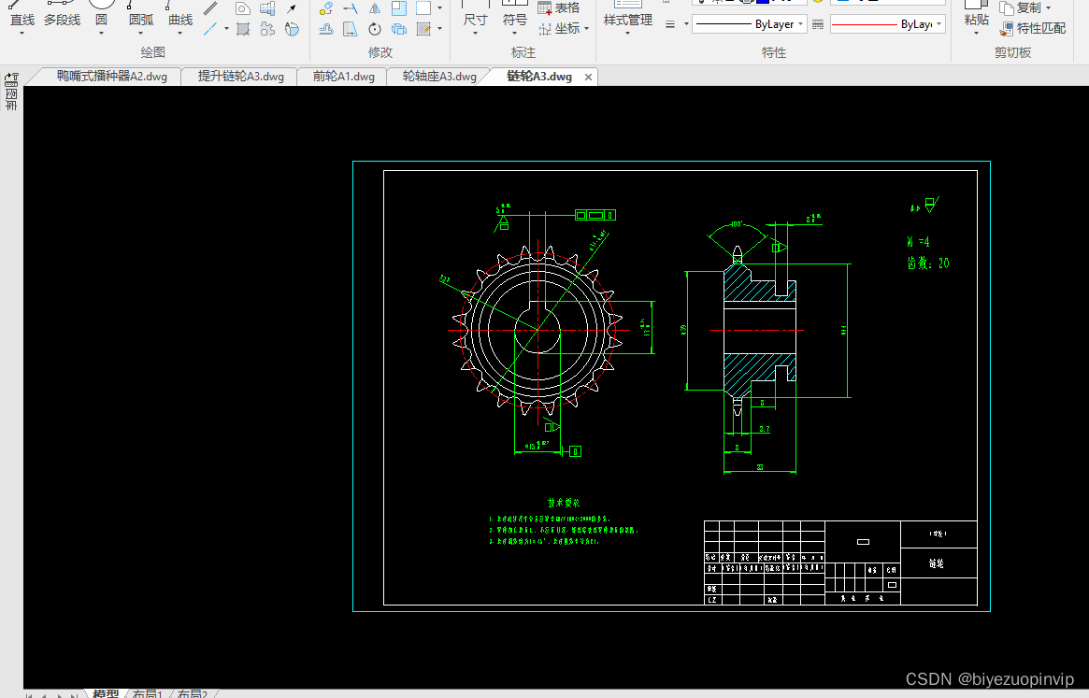Viewport: 1089px width, 698px height.
Task: Click the linetype pattern icon
Action: [818, 24]
